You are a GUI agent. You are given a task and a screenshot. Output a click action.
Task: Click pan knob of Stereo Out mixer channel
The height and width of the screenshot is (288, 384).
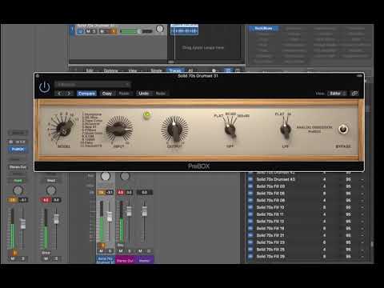pos(125,176)
